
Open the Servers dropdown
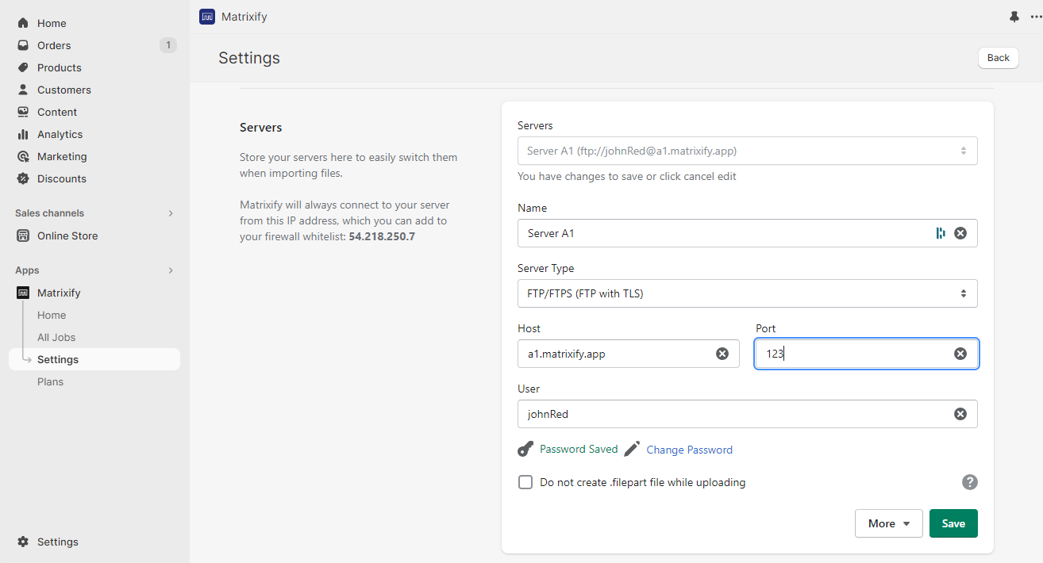747,151
